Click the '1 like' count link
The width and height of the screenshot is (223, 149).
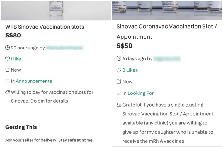tap(16, 59)
